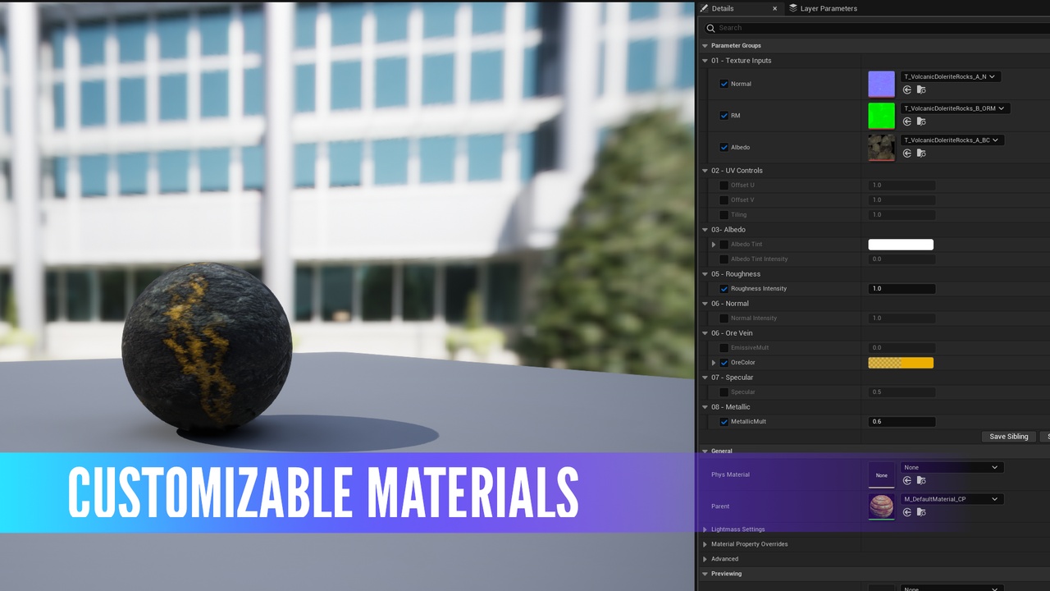
Task: Browse to Albedo texture in Content Browser
Action: 921,153
